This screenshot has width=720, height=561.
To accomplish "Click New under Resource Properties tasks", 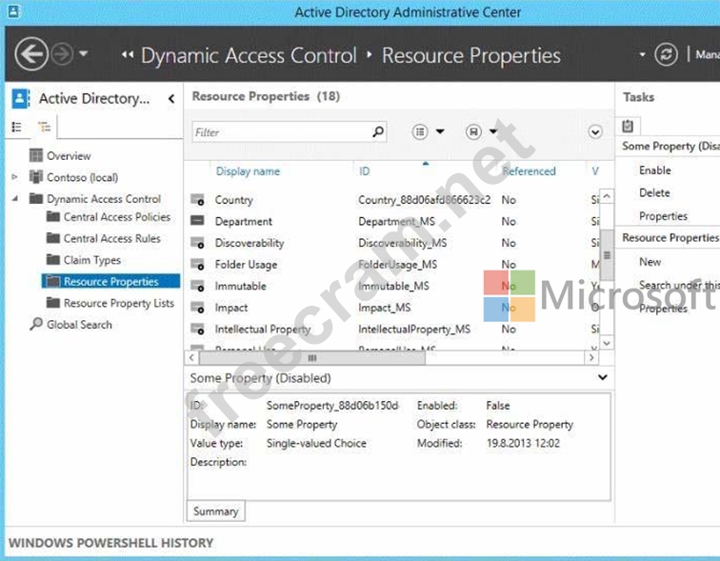I will [650, 262].
